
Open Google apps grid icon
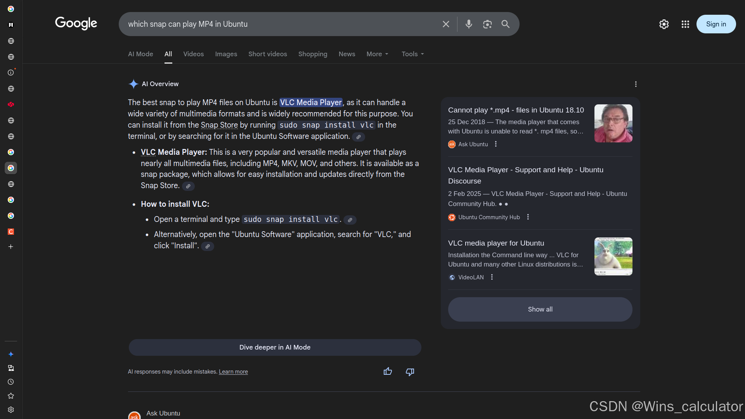click(x=685, y=24)
